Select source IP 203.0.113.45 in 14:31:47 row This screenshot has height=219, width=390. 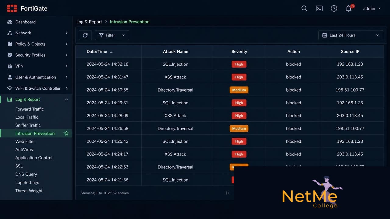tap(350, 77)
